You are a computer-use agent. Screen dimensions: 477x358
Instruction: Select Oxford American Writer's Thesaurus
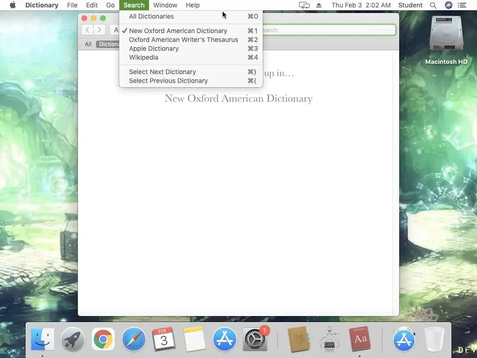point(191,40)
